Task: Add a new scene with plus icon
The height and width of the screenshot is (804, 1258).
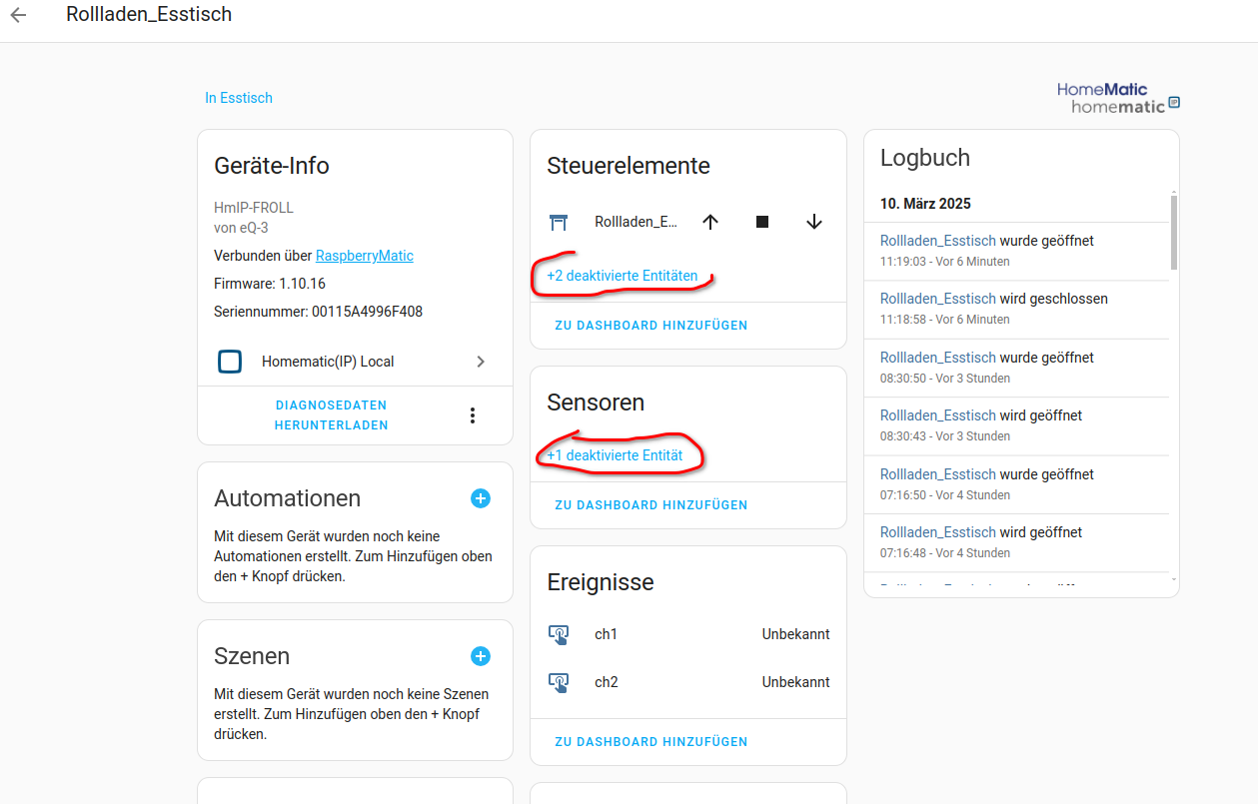Action: 481,656
